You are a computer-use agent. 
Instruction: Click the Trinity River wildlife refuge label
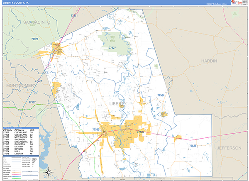(x=112, y=39)
